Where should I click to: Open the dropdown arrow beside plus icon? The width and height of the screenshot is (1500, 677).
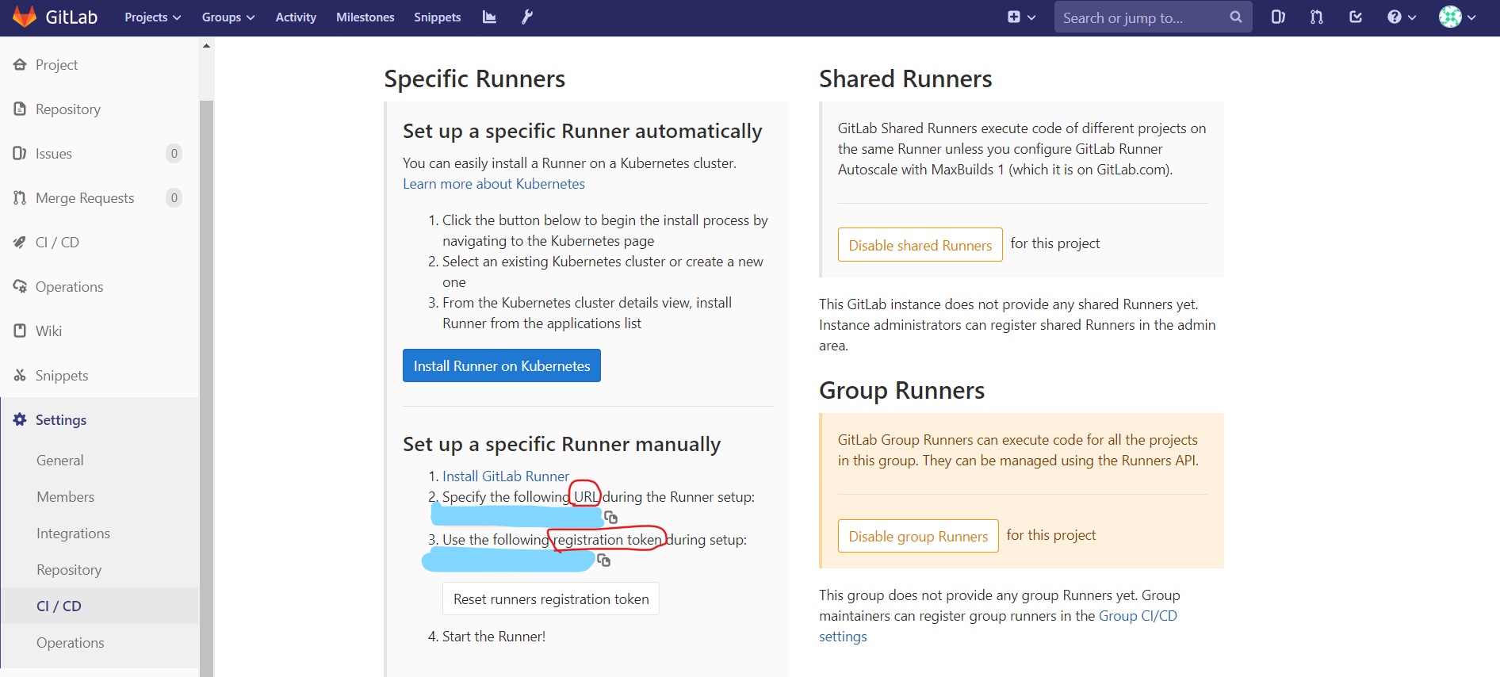pyautogui.click(x=1031, y=17)
